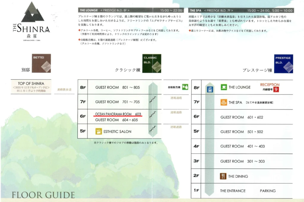Open THE LOUNGE header bar at top
The width and height of the screenshot is (304, 202).
point(131,10)
